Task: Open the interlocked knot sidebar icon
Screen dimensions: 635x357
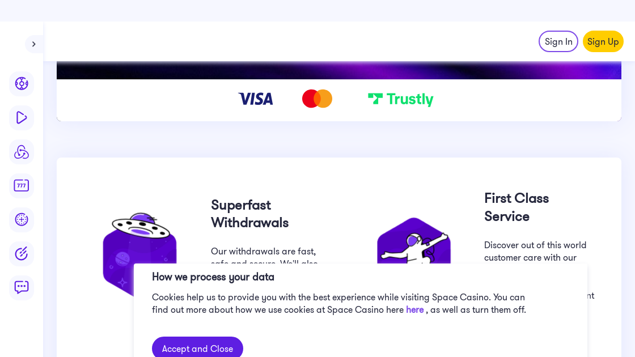Action: [22, 152]
